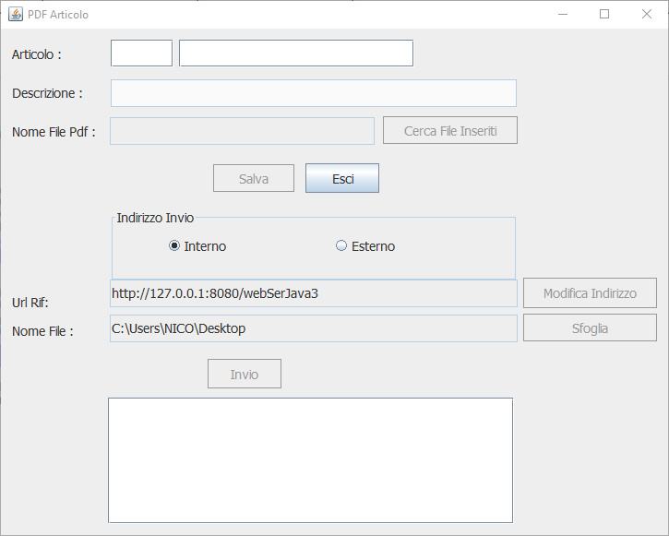Click Modifica Indirizzo button
The height and width of the screenshot is (536, 669).
(590, 293)
